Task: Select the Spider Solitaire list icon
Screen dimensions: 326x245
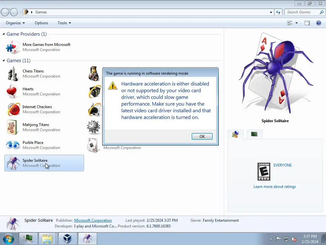Action: [x=13, y=163]
